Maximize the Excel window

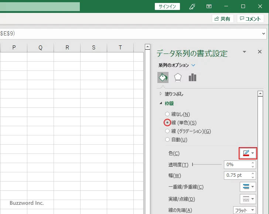click(243, 7)
